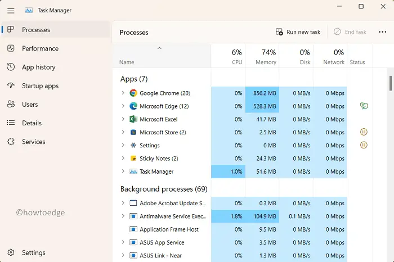The image size is (394, 262).
Task: Click the Background processes (69) heading
Action: click(x=164, y=189)
